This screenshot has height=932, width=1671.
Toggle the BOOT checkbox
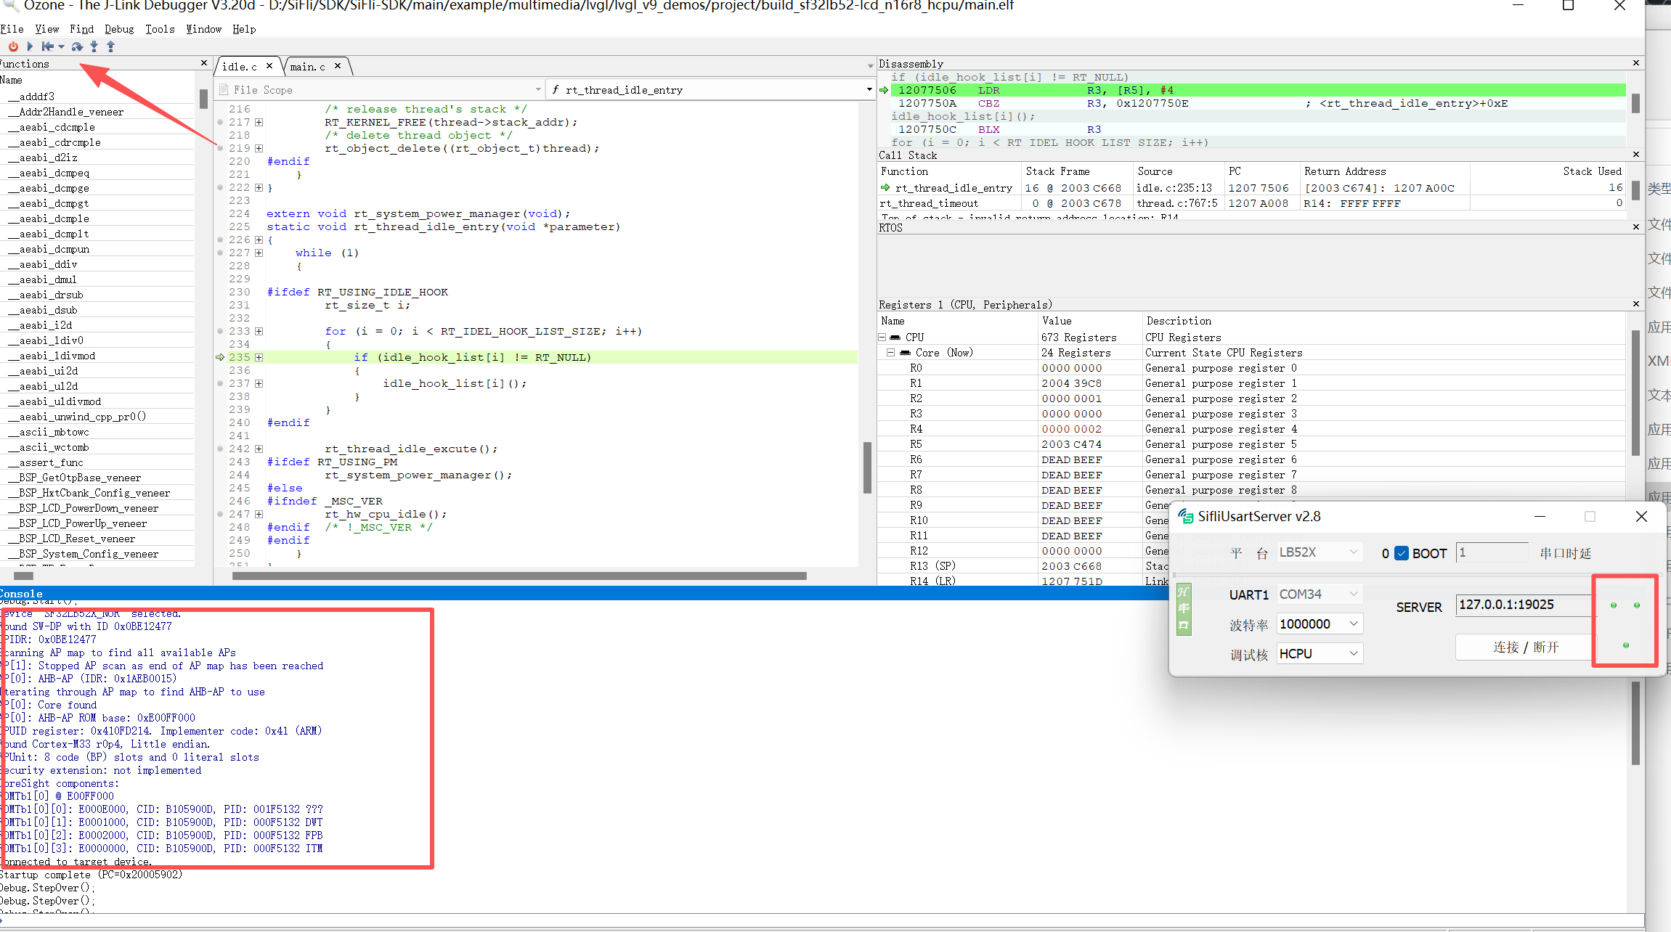pyautogui.click(x=1402, y=553)
